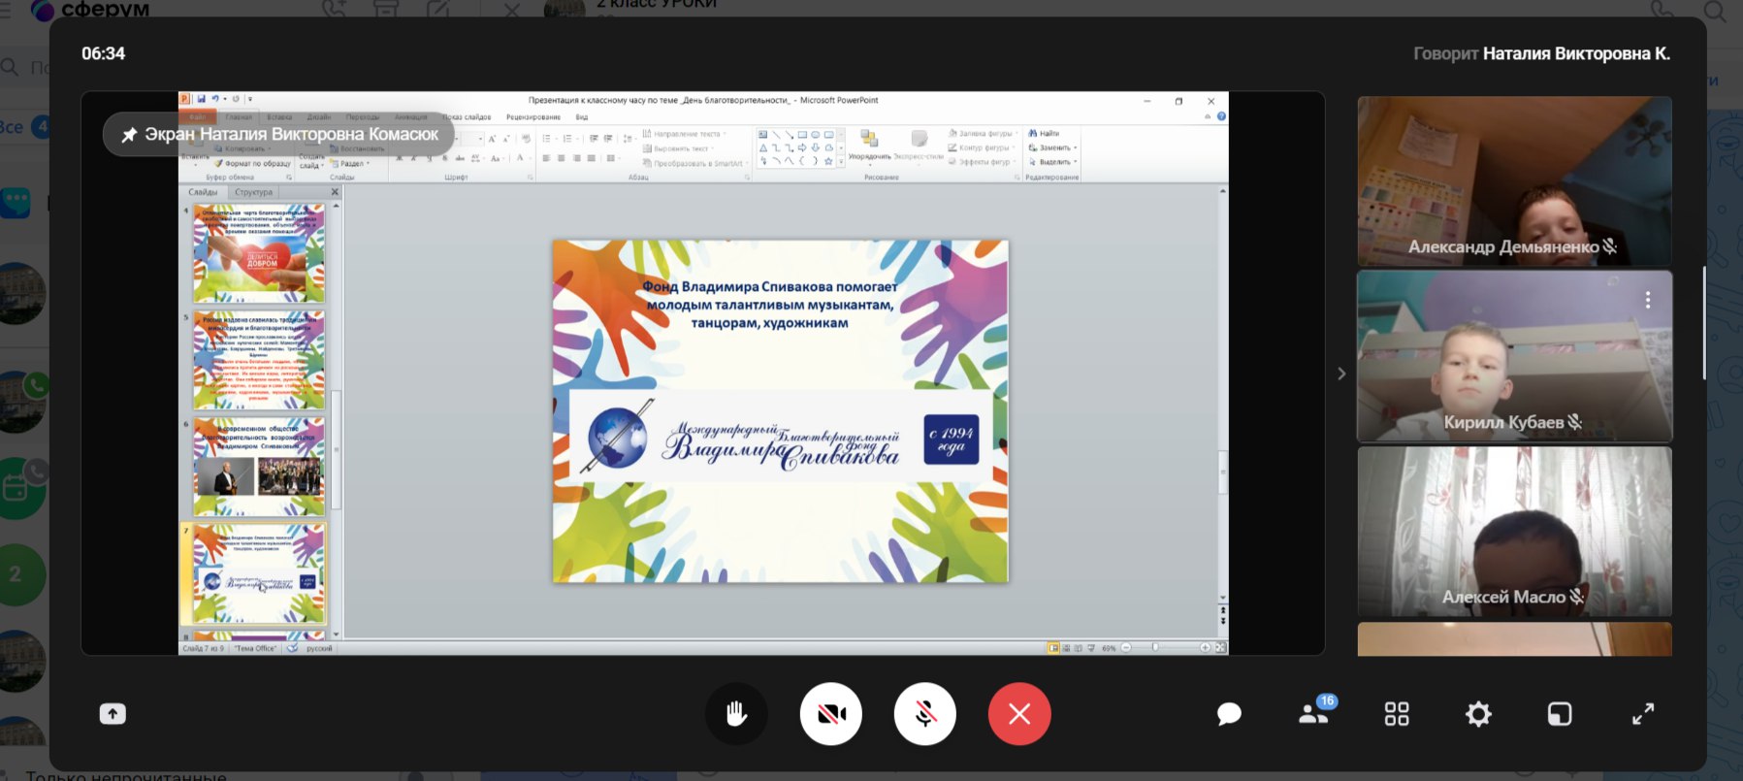Switch to grid layout view

[1397, 715]
